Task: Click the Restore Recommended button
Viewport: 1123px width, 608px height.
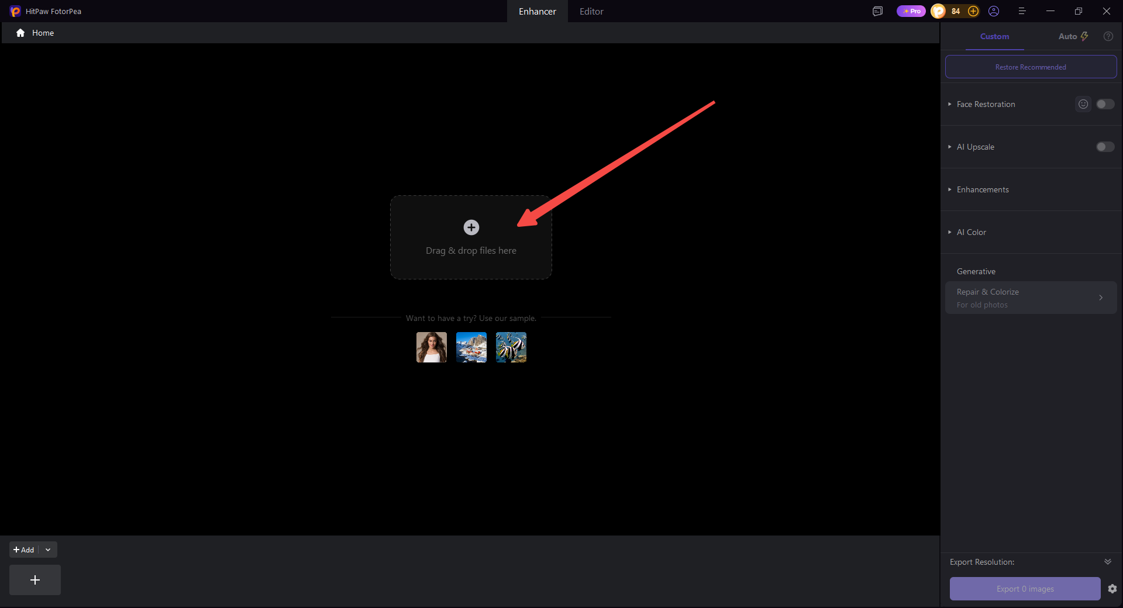Action: 1031,67
